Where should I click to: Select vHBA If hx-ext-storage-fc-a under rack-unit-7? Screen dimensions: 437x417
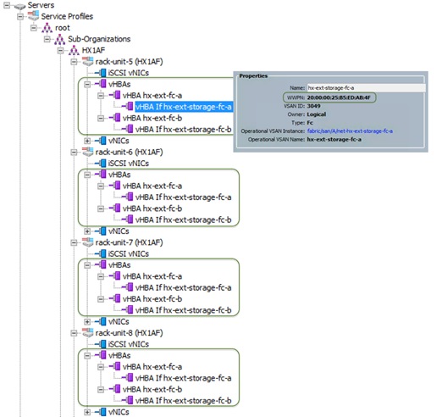(x=184, y=287)
